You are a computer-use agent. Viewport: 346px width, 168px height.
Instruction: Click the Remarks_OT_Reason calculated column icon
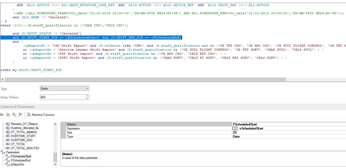point(8,124)
